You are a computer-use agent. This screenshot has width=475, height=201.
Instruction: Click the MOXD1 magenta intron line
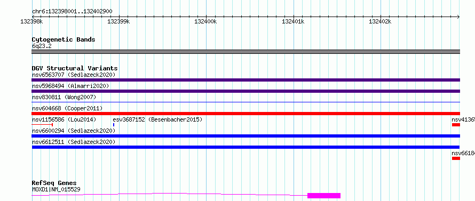coord(169,195)
